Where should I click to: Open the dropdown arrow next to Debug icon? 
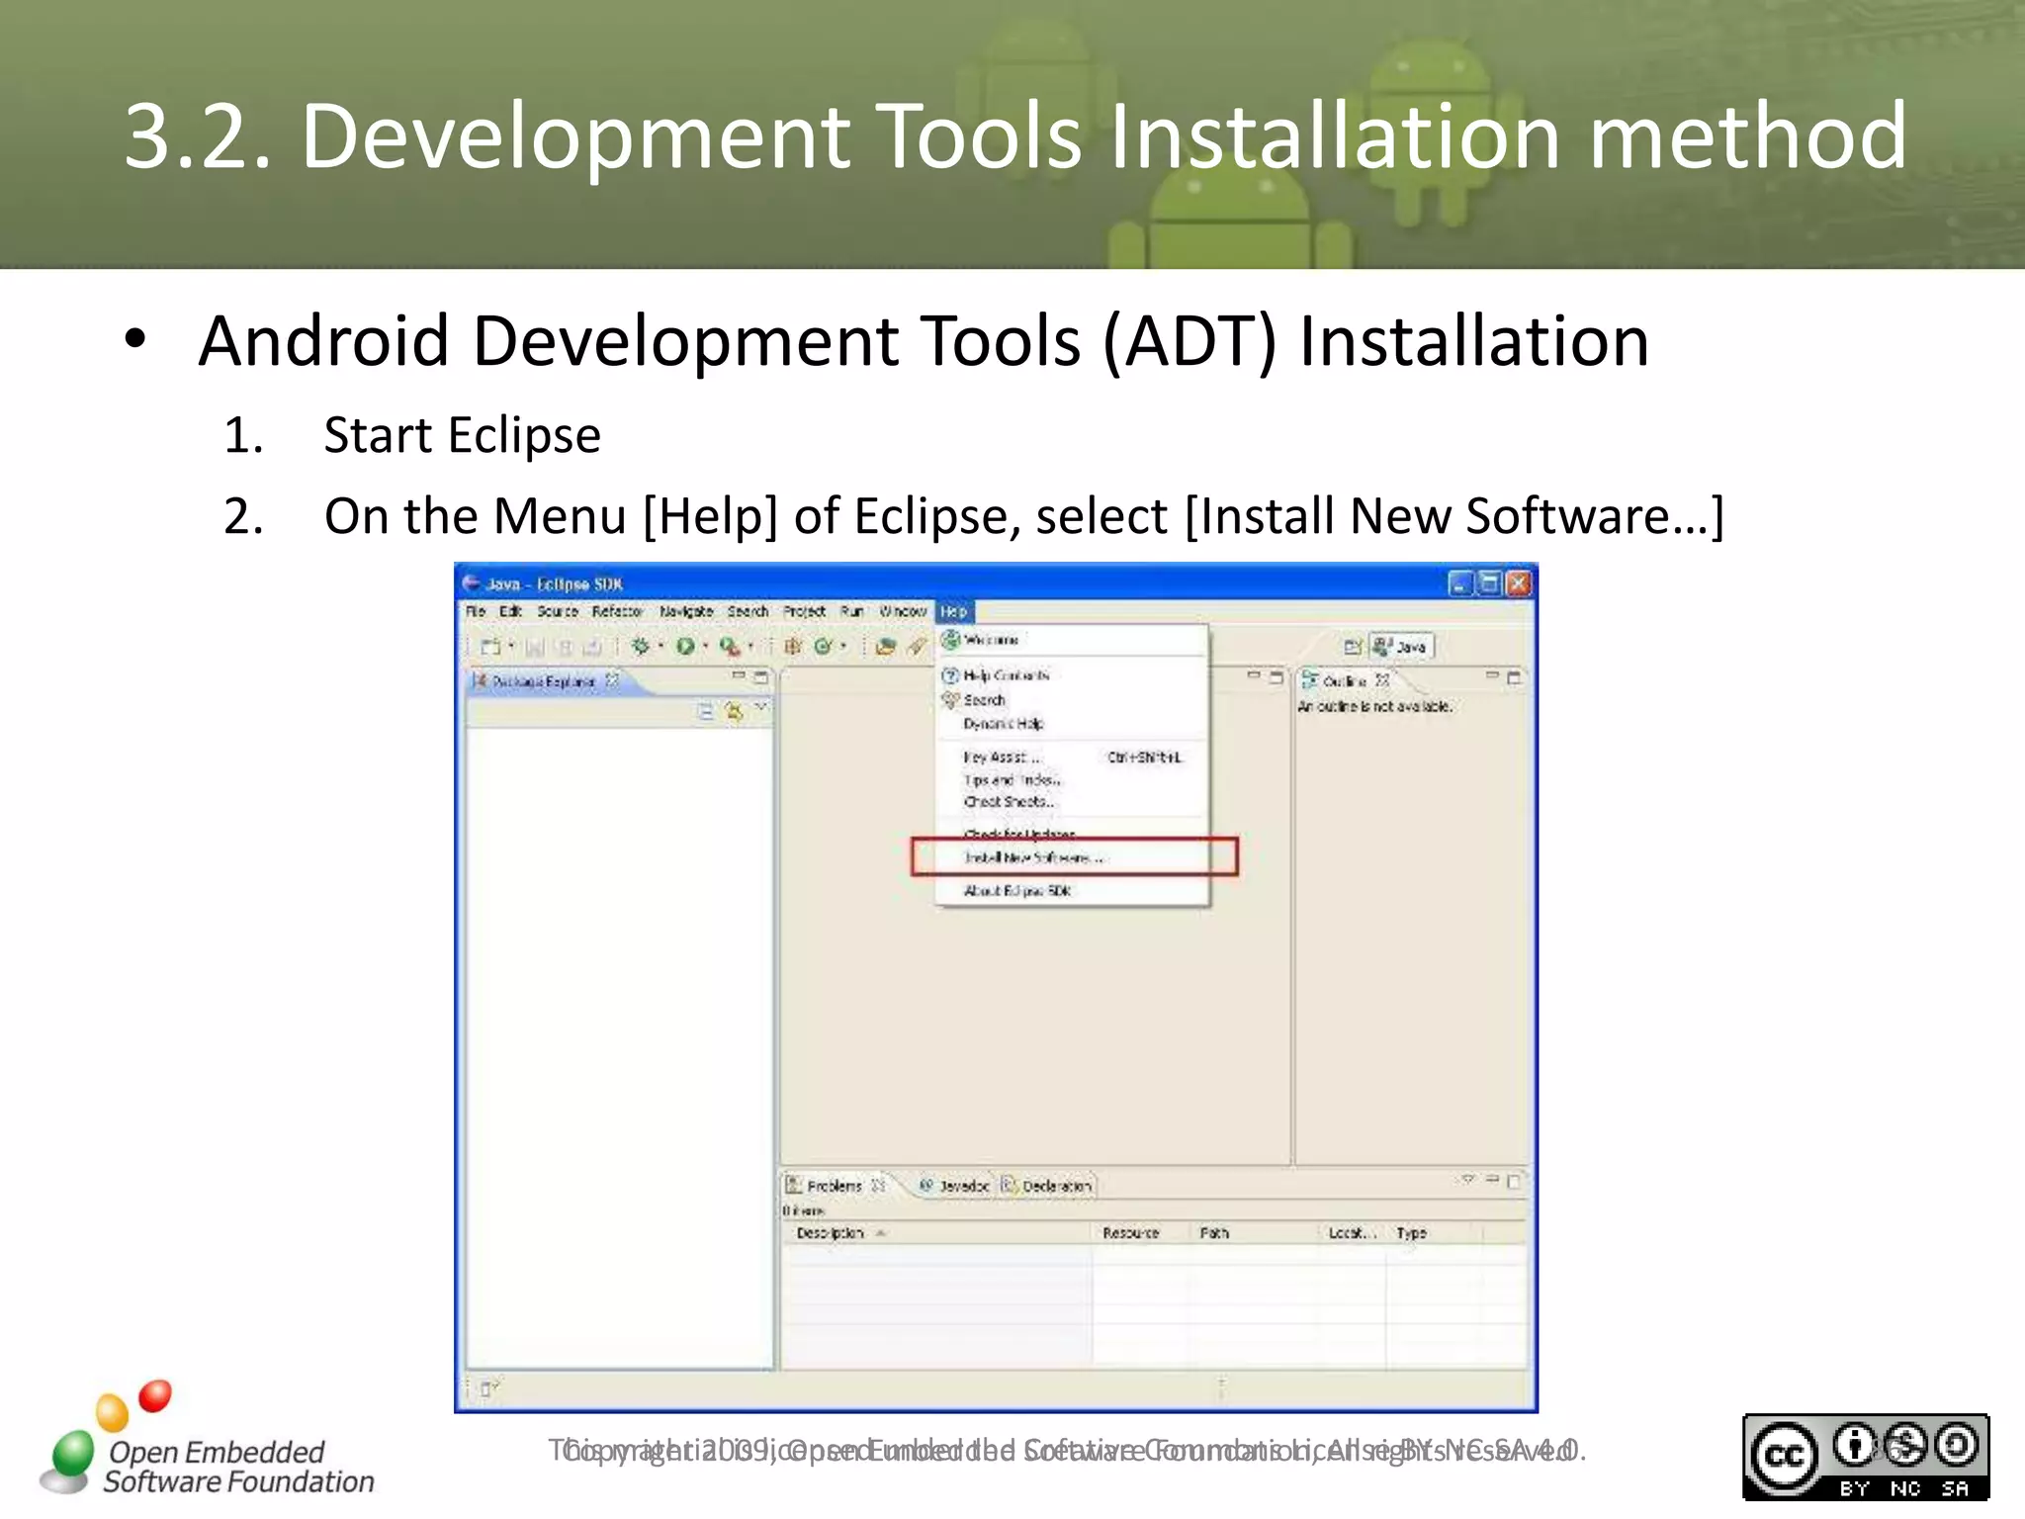[660, 647]
